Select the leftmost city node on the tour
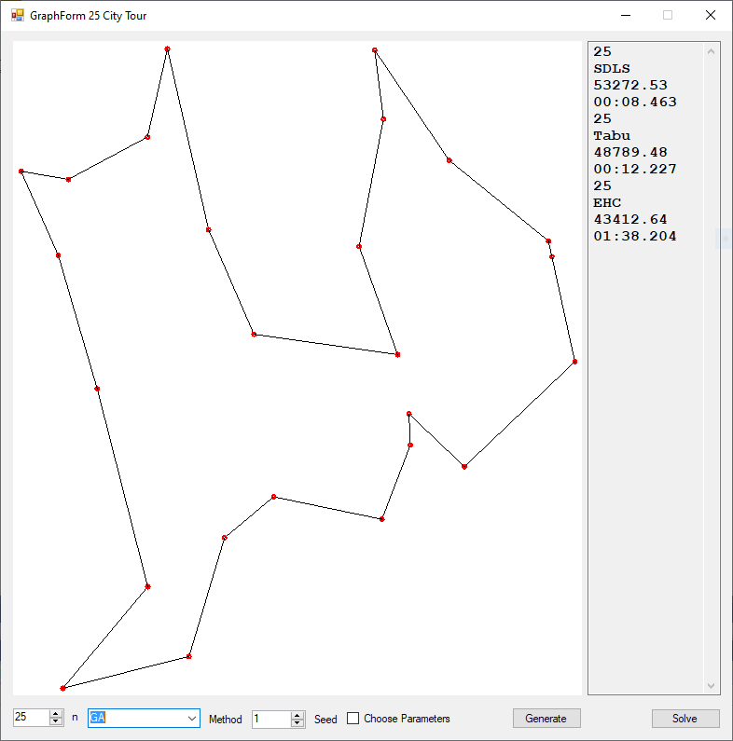733x741 pixels. coord(21,172)
